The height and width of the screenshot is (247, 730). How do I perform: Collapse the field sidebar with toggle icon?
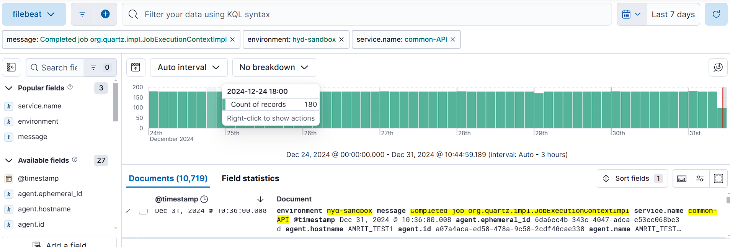click(x=11, y=67)
